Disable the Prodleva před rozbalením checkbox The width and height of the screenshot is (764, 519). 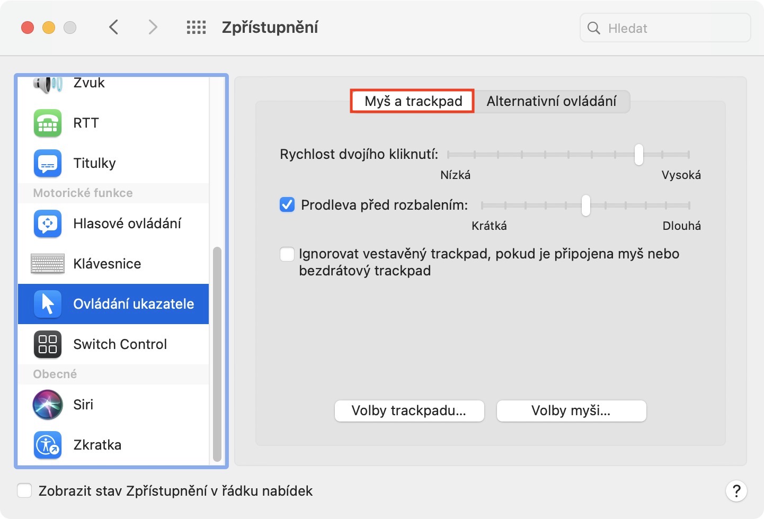[x=287, y=205]
